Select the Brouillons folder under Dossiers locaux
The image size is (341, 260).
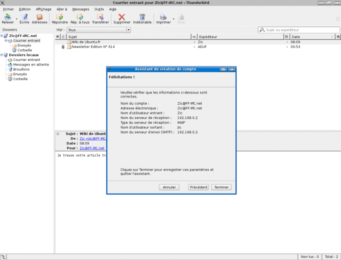[21, 69]
